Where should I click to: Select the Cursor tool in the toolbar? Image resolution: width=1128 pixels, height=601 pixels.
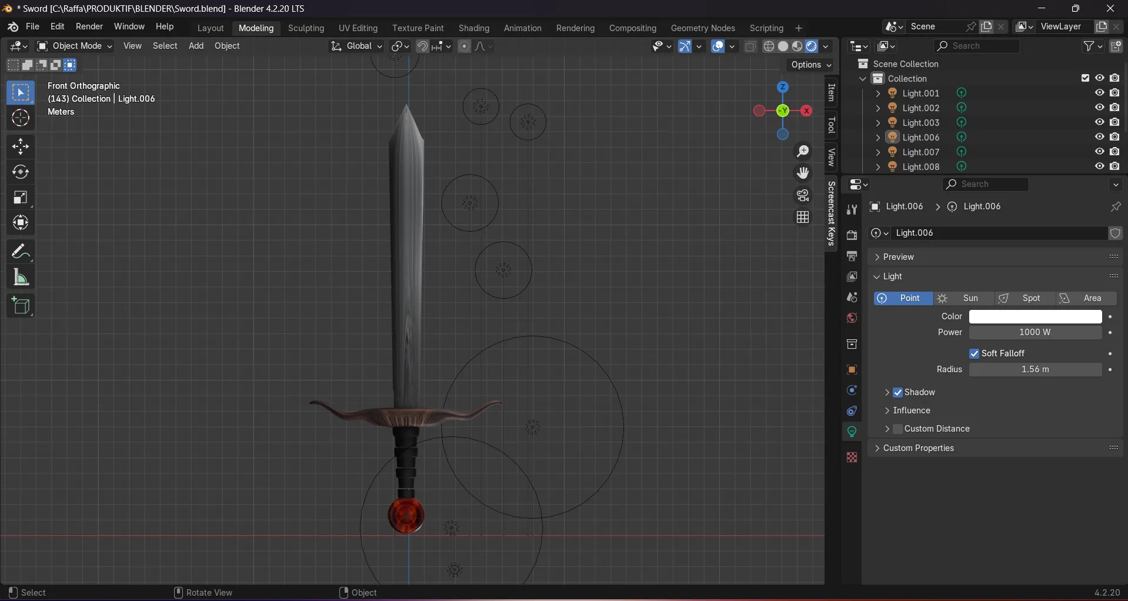[21, 118]
